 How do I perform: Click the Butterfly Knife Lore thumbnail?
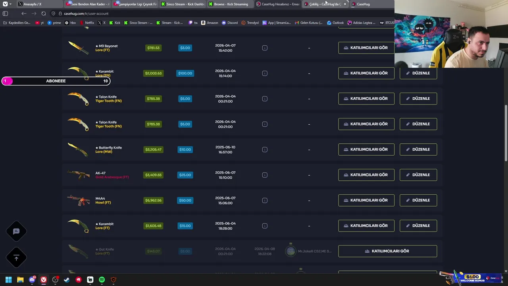click(x=78, y=149)
